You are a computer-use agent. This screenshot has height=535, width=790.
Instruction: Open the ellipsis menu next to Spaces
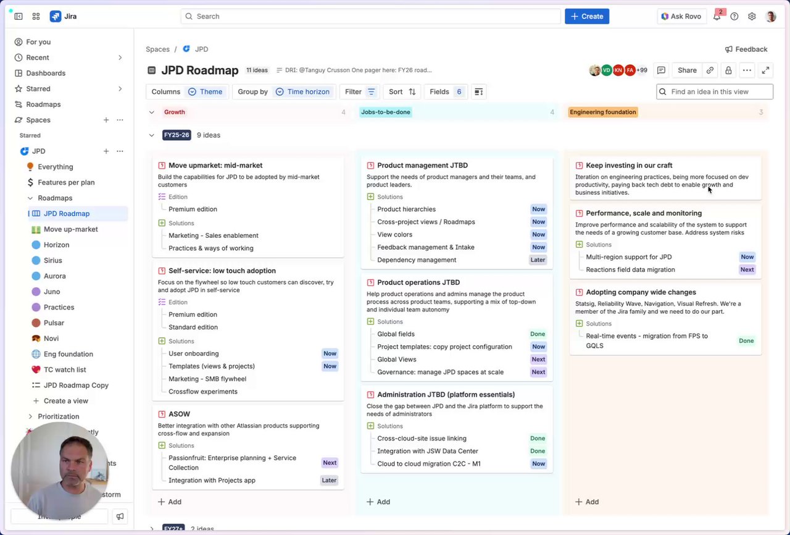pyautogui.click(x=120, y=120)
